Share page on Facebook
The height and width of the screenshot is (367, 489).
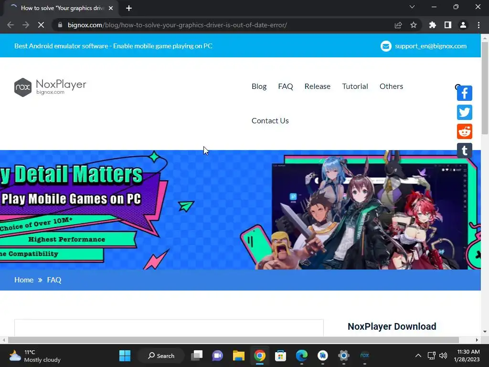click(x=464, y=93)
